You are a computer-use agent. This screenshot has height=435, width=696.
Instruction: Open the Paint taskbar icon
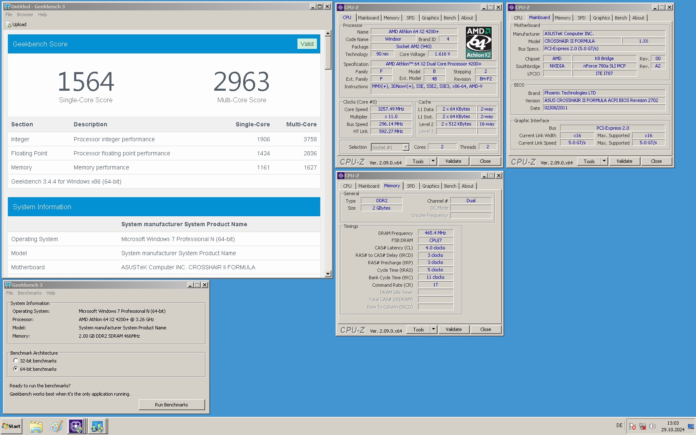tap(56, 426)
